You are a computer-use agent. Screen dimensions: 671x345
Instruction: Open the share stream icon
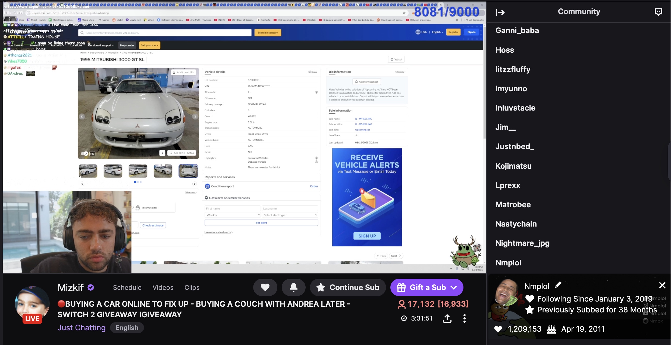pyautogui.click(x=447, y=318)
